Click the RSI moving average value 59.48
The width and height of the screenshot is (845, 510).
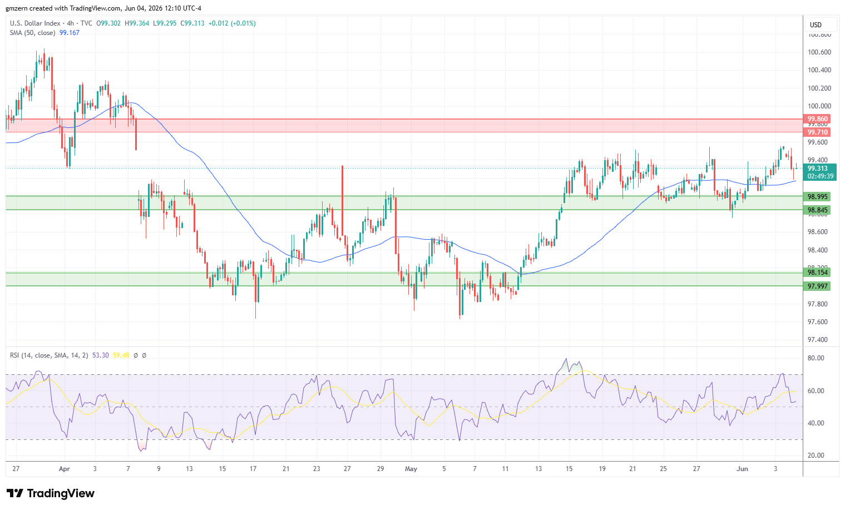[121, 355]
